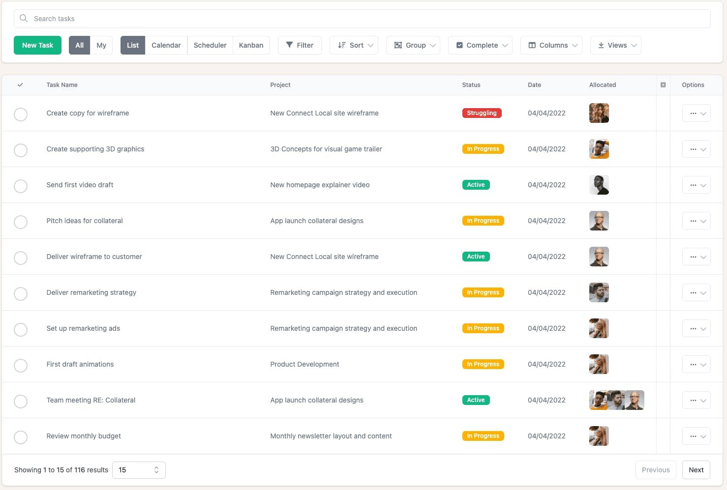
Task: Click Active badge on Send first video draft
Action: tap(476, 185)
